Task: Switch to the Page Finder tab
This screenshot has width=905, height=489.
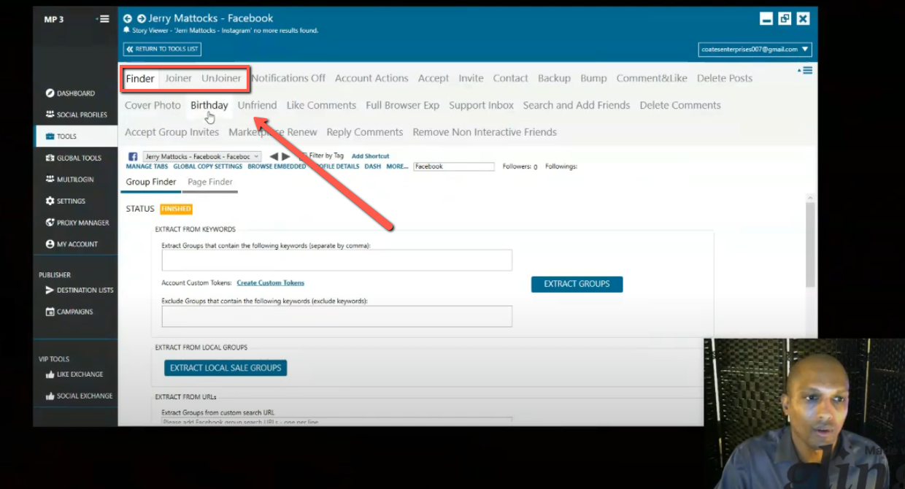Action: [x=210, y=181]
